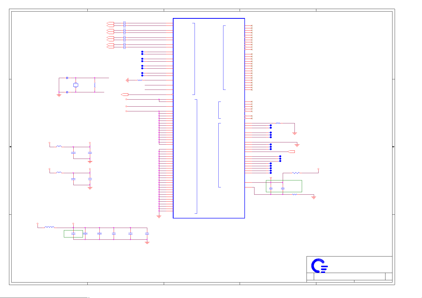Select the ground symbol under the crystal circuit
Image resolution: width=422 pixels, height=298 pixels.
tap(59, 95)
